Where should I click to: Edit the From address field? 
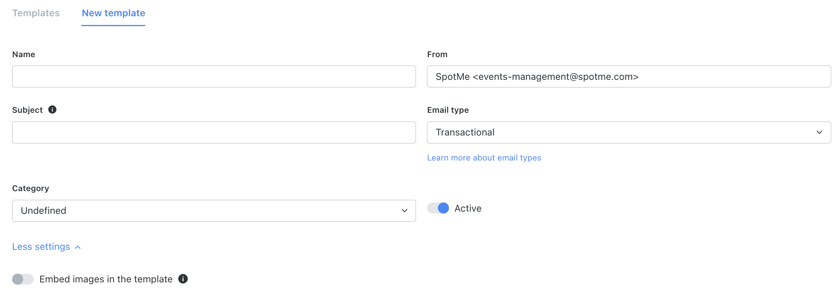click(629, 76)
